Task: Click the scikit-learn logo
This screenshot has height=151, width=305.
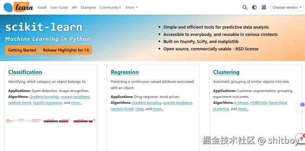Action: [18, 7]
